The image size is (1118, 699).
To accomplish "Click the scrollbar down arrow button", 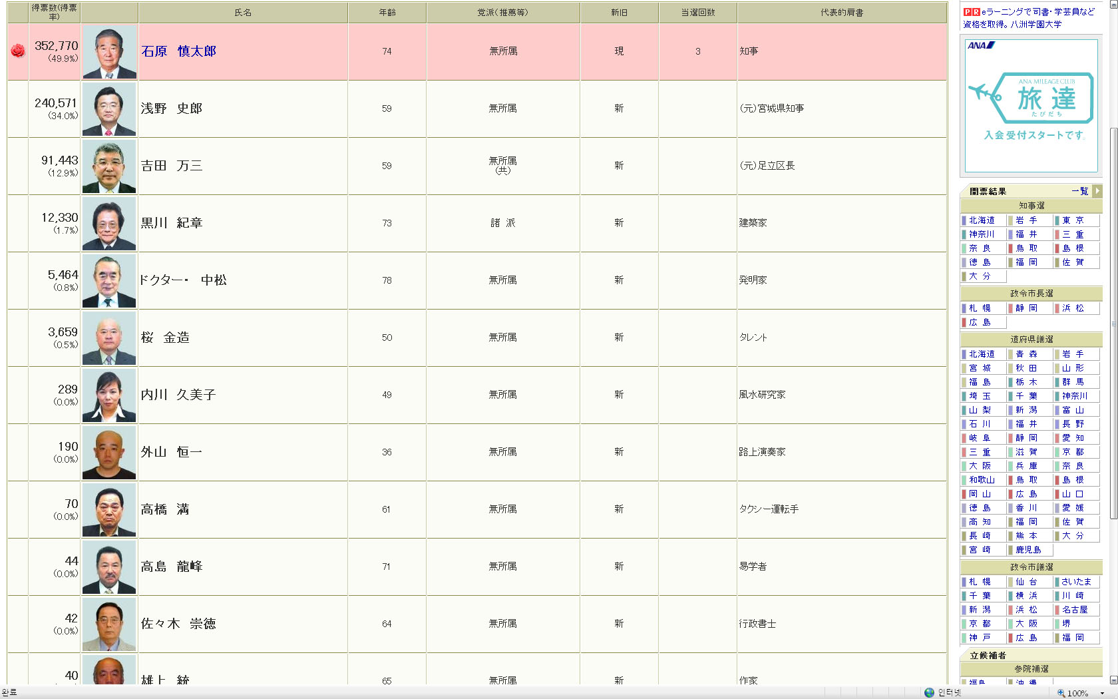I will (1113, 680).
